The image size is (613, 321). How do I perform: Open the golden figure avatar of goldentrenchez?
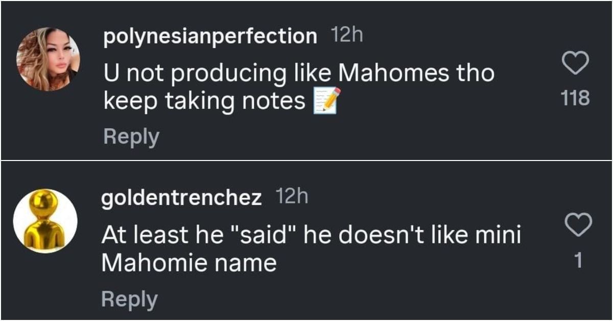tap(45, 220)
